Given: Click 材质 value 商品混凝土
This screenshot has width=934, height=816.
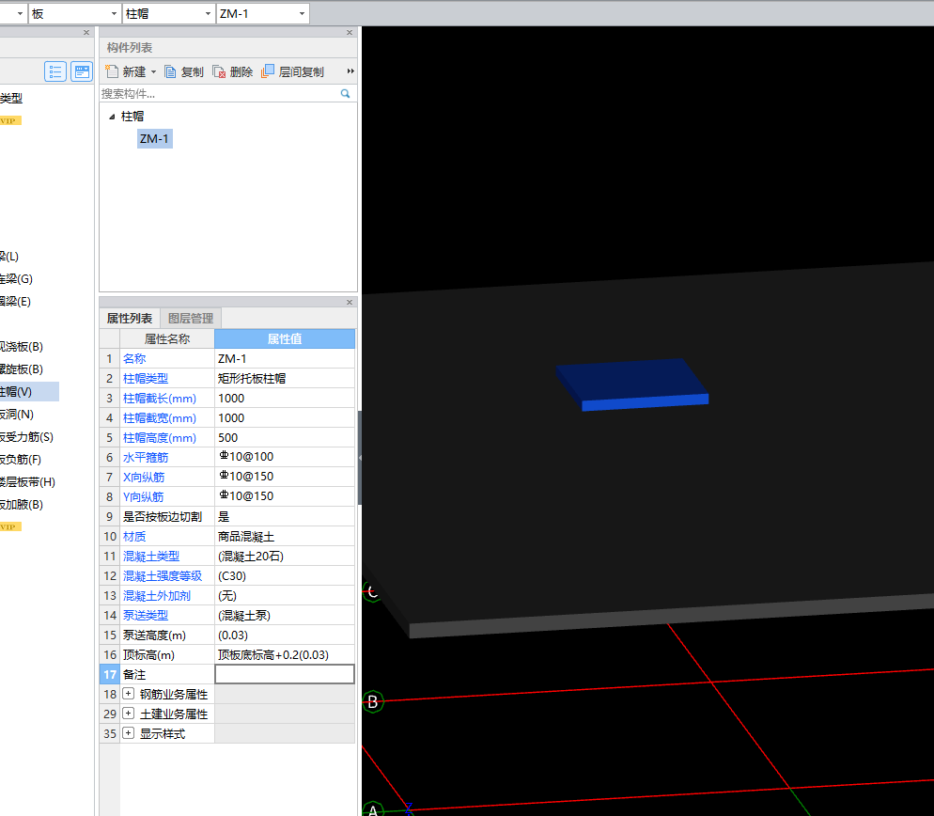Looking at the screenshot, I should coord(285,537).
